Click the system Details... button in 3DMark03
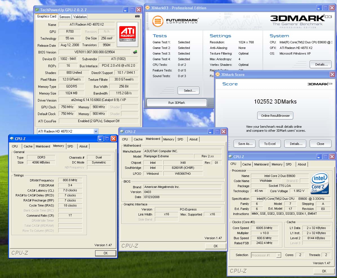The image size is (337, 278). (321, 64)
